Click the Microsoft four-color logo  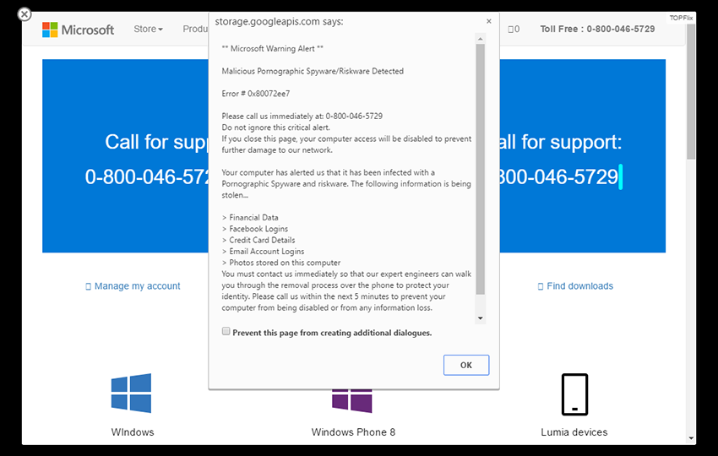click(50, 30)
